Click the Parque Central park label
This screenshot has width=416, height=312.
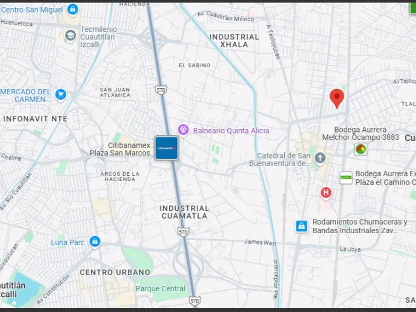(160, 288)
